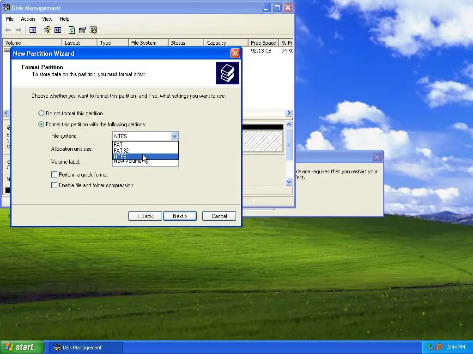Click the 92.13 GB free space cell
Viewport: 473px width, 354px height.
pyautogui.click(x=261, y=51)
